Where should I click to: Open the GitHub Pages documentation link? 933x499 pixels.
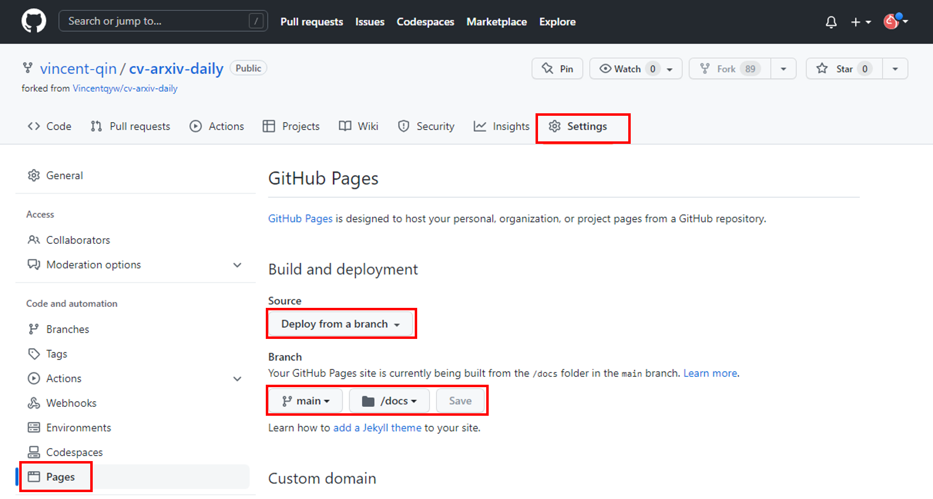click(300, 219)
